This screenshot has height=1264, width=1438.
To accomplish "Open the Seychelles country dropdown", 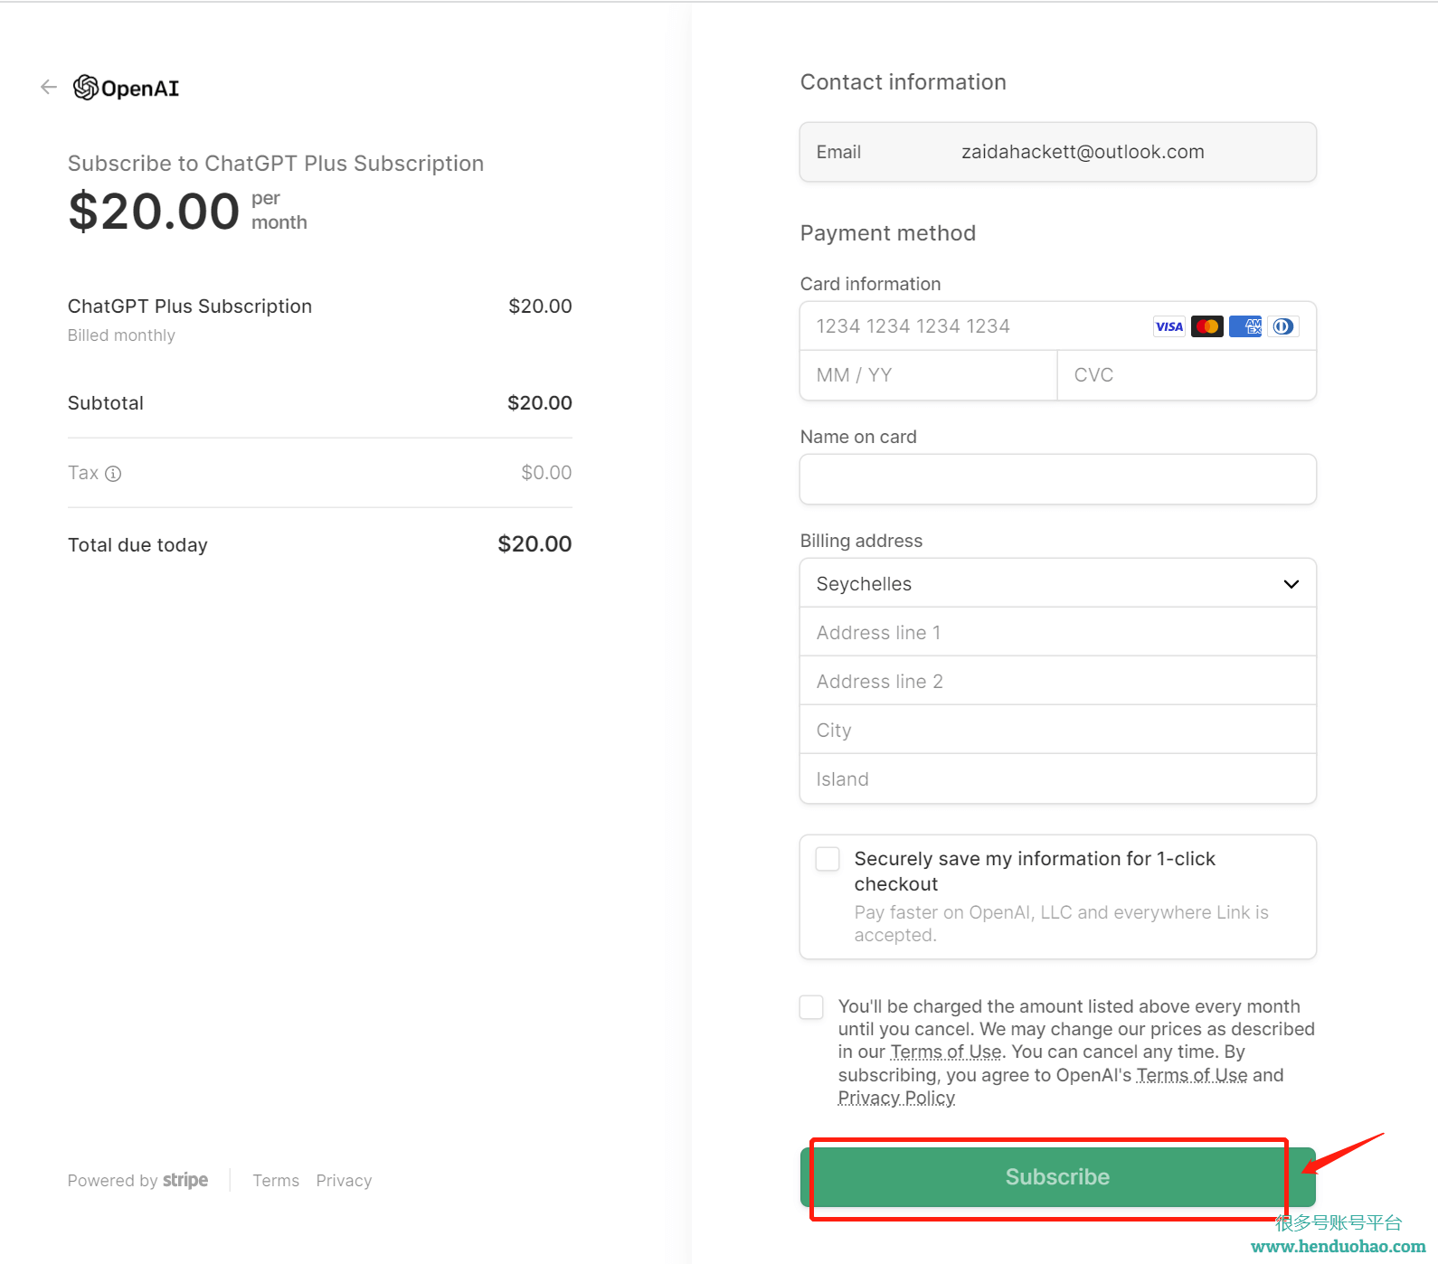I will pos(1058,583).
